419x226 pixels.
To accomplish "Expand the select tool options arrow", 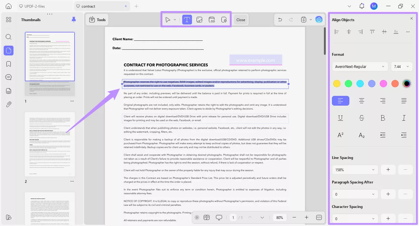I will (175, 20).
